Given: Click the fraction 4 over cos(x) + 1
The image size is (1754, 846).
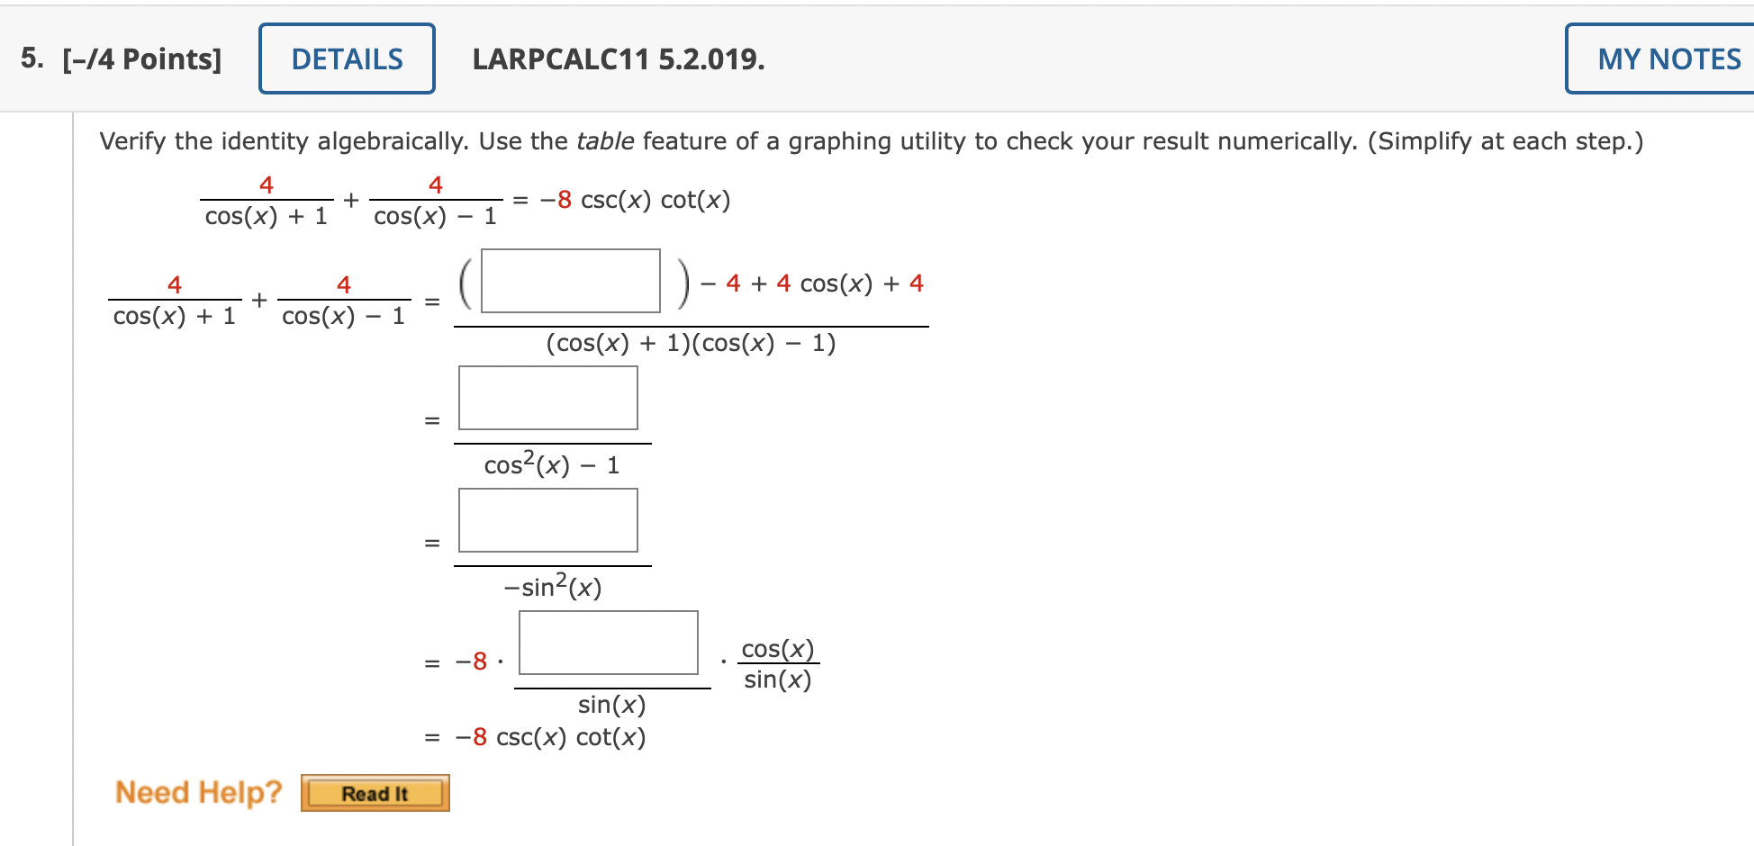Looking at the screenshot, I should pyautogui.click(x=174, y=297).
